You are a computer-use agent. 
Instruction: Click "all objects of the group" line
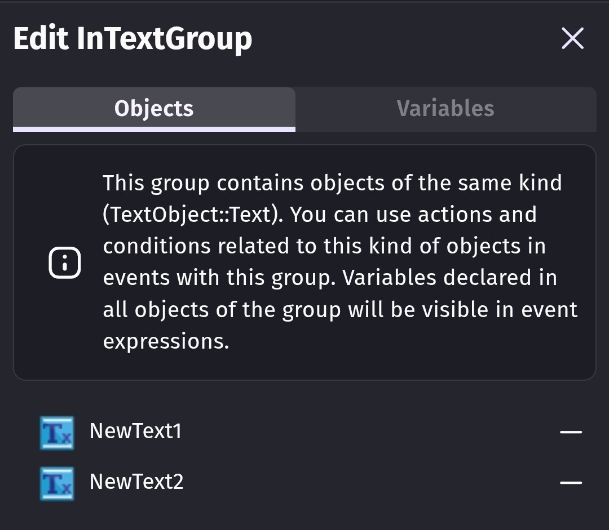coord(340,310)
